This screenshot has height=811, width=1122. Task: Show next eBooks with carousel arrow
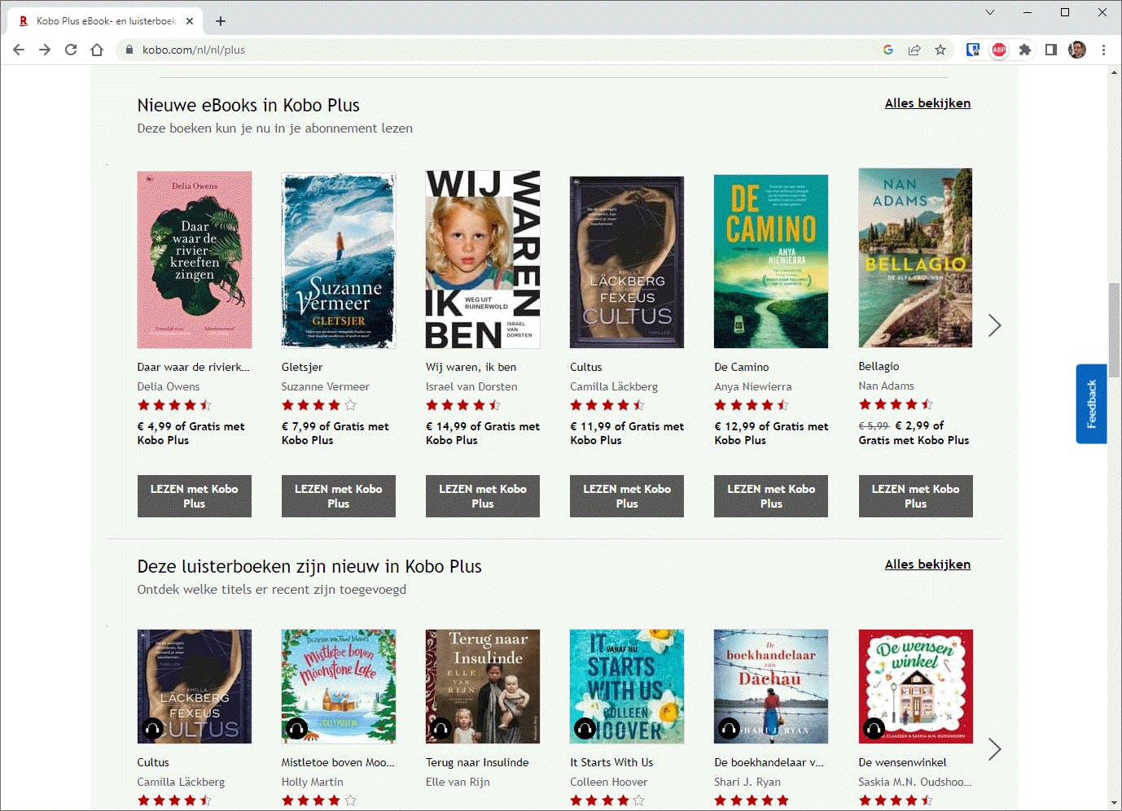click(994, 325)
